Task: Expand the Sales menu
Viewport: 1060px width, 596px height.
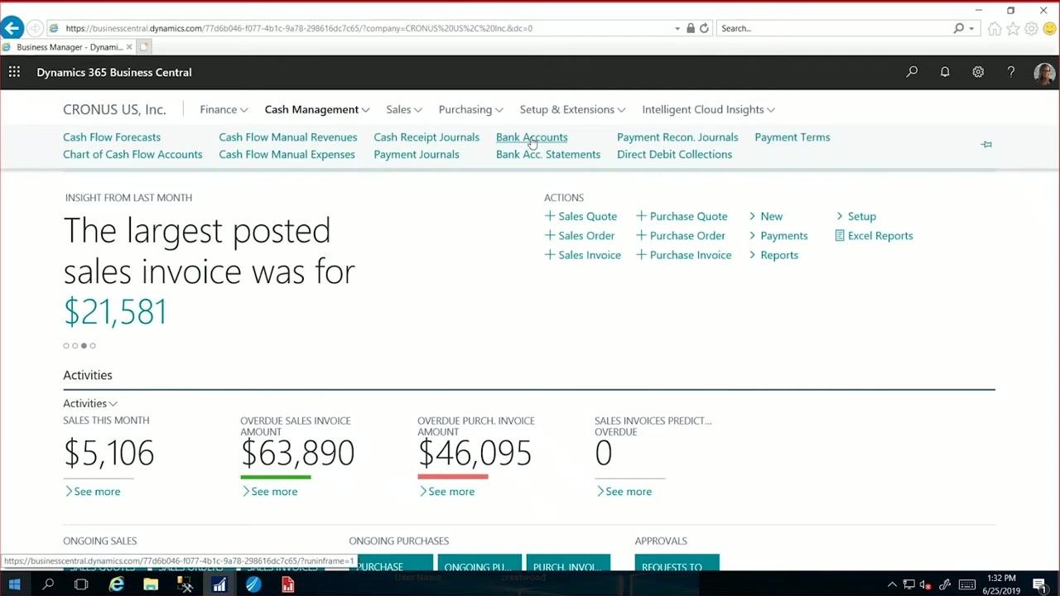Action: 404,109
